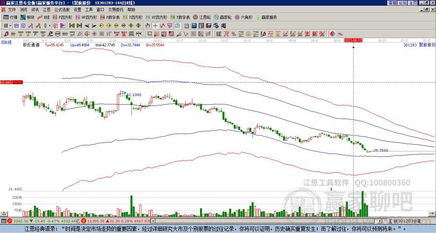Switch to the K线 chart view
This screenshot has width=436, height=233.
[x=43, y=17]
